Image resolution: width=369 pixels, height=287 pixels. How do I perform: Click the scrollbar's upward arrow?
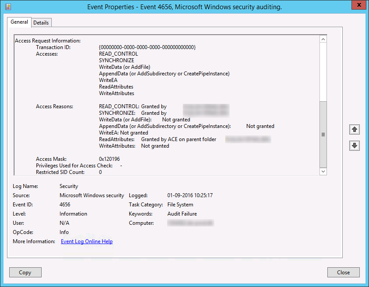[x=323, y=39]
